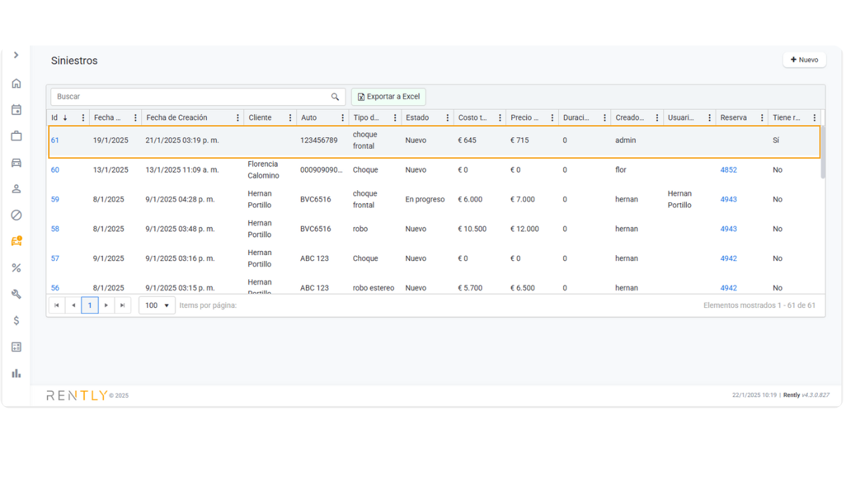Go to the last page of results

(x=122, y=305)
